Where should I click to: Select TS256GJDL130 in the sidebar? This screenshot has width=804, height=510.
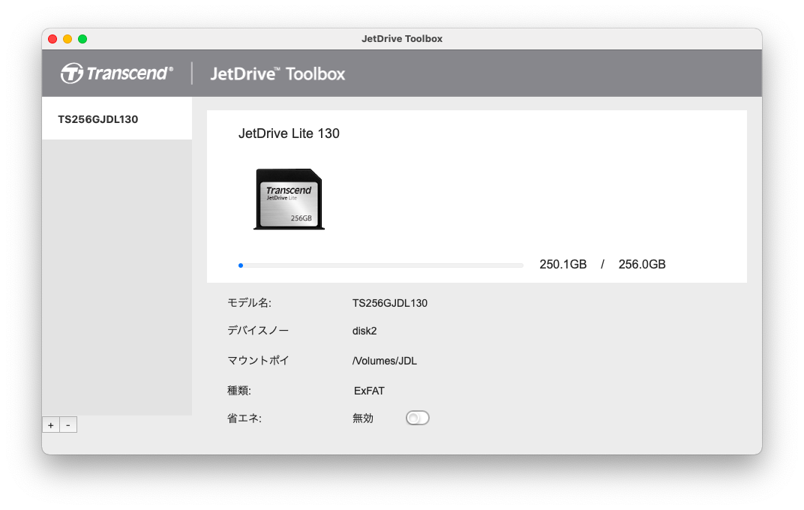(x=117, y=119)
